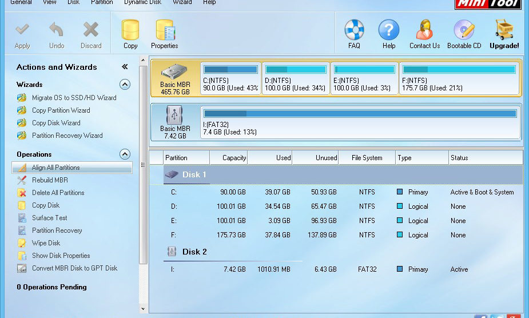This screenshot has height=318, width=529.
Task: Click the F: partition usage bar
Action: [x=459, y=70]
